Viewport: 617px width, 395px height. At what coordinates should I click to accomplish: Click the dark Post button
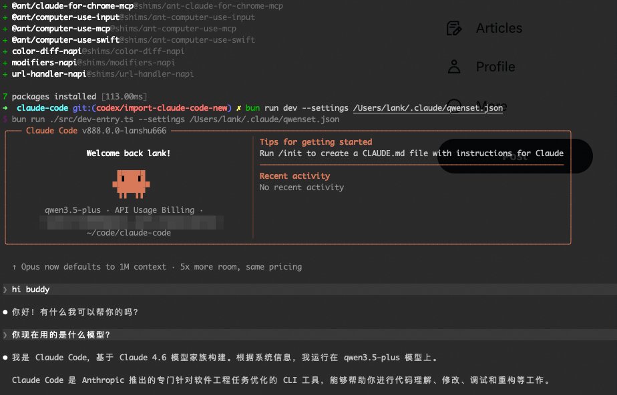click(515, 156)
